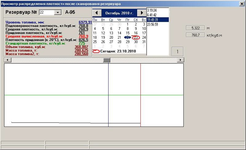This screenshot has width=246, height=150.
Task: Click the tank number 22 field
Action: 47,12
